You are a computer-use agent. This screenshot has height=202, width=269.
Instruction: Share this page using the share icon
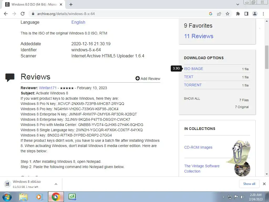pos(219,14)
